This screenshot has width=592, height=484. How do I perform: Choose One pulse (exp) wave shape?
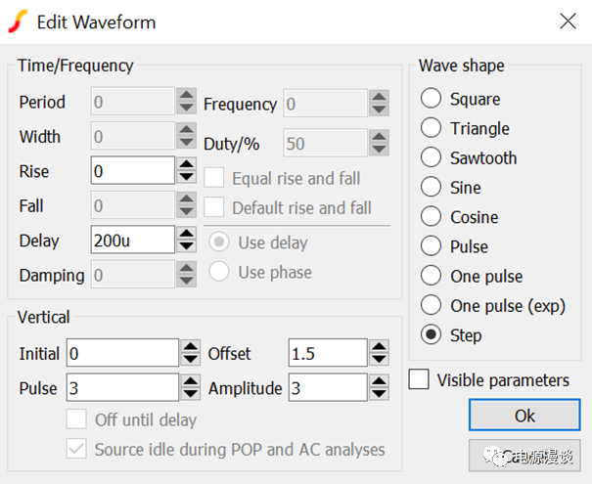click(x=432, y=305)
